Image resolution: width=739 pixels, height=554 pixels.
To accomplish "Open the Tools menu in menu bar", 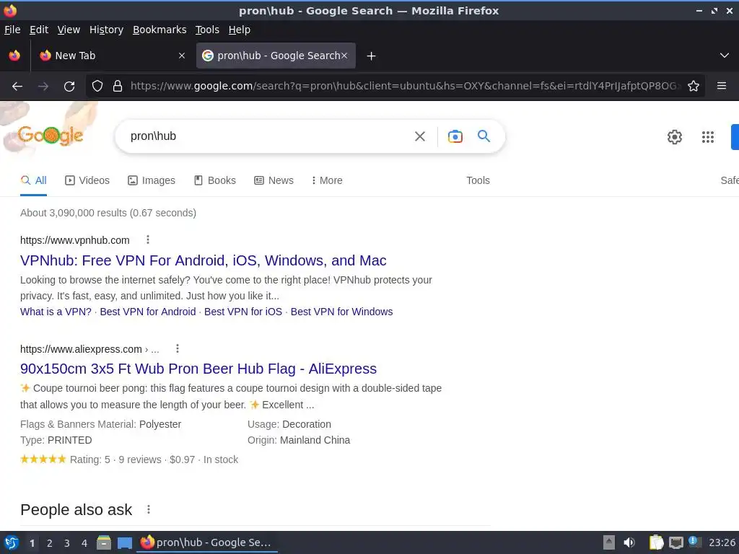I will (x=207, y=30).
